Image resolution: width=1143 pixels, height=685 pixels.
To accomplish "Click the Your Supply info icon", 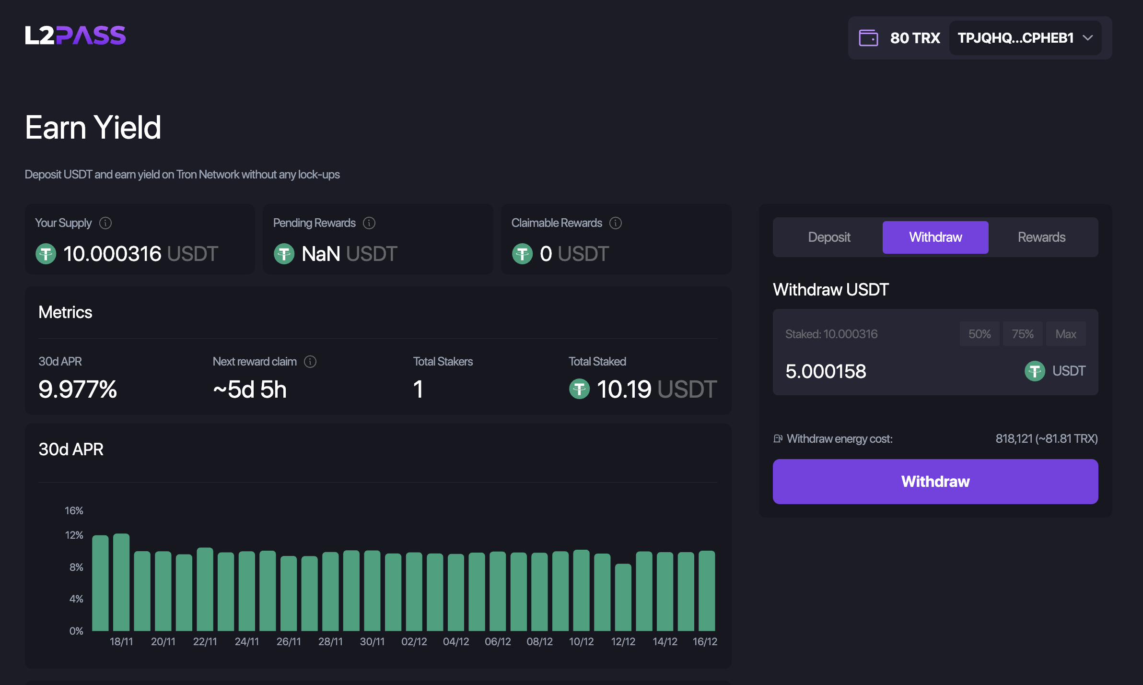I will pos(105,223).
